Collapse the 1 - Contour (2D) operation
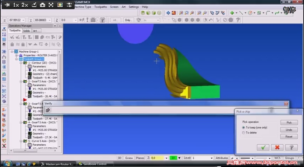Viewport: 304px width, 167px height. tap(21, 63)
